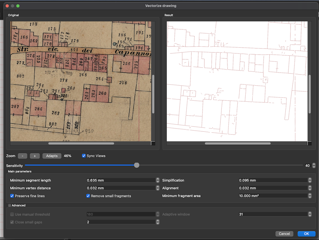The height and width of the screenshot is (240, 319).
Task: Click the Minimum vertex distance stepper
Action: (158, 188)
